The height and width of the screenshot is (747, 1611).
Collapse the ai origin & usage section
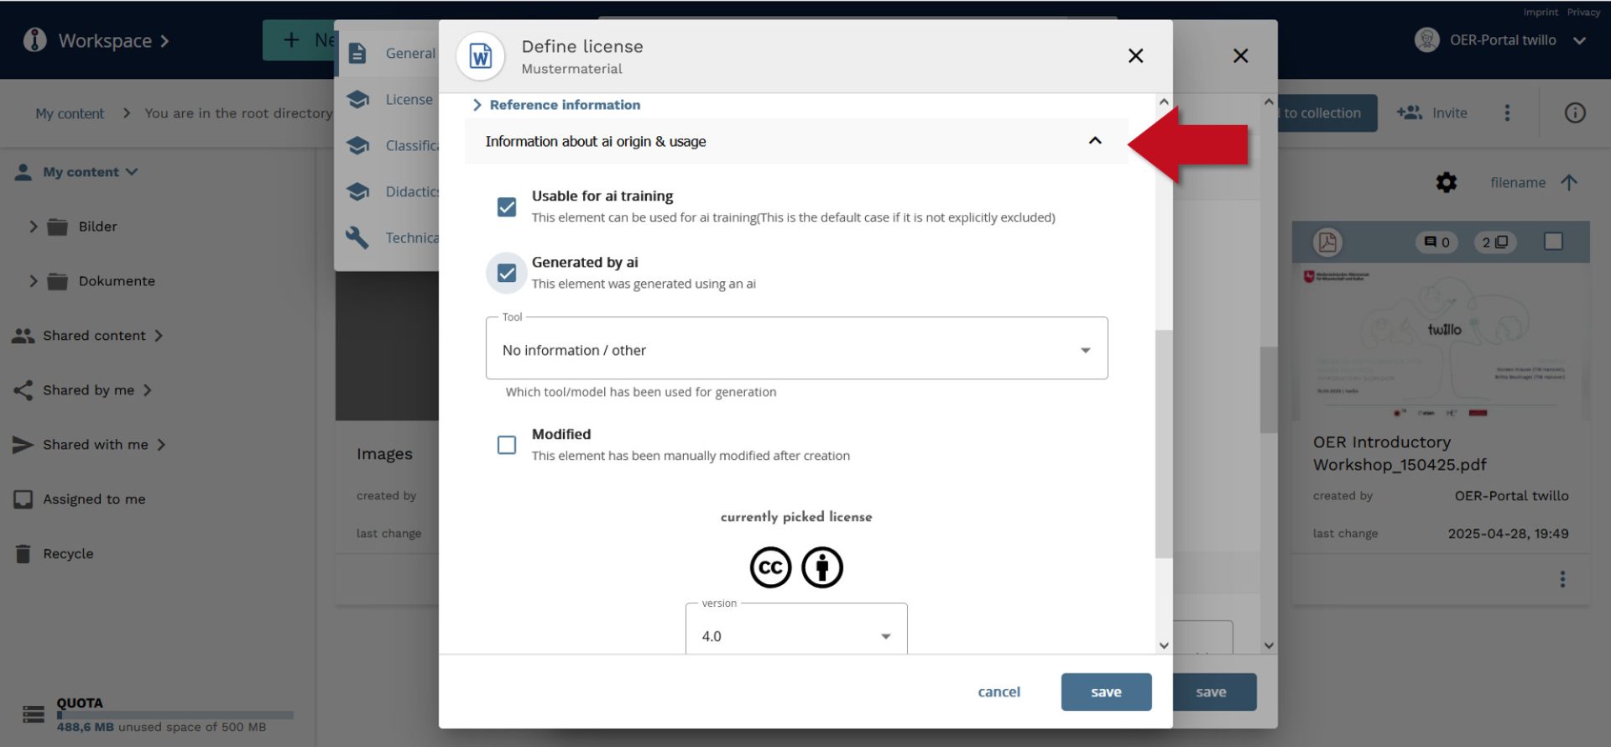coord(1094,141)
